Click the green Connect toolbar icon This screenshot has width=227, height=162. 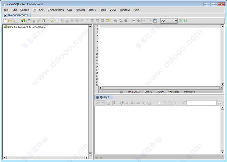pyautogui.click(x=23, y=21)
